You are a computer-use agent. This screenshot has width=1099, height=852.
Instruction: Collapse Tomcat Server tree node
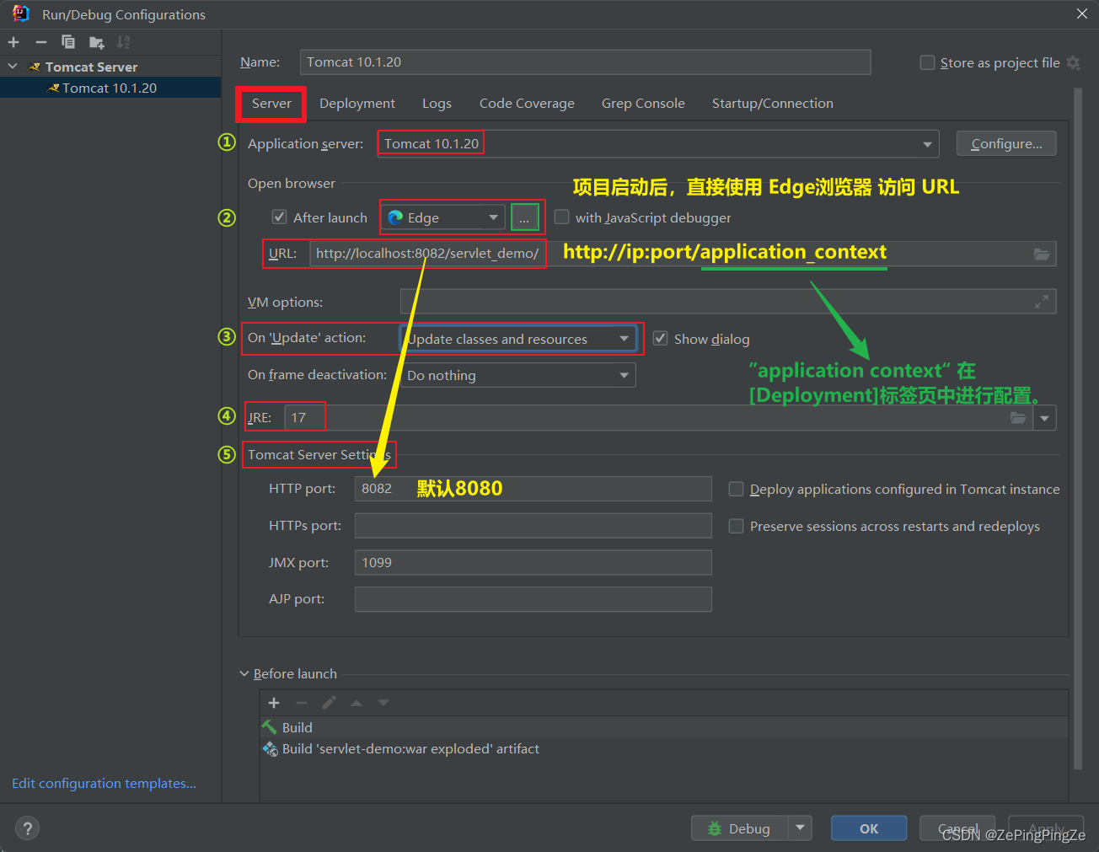tap(13, 67)
